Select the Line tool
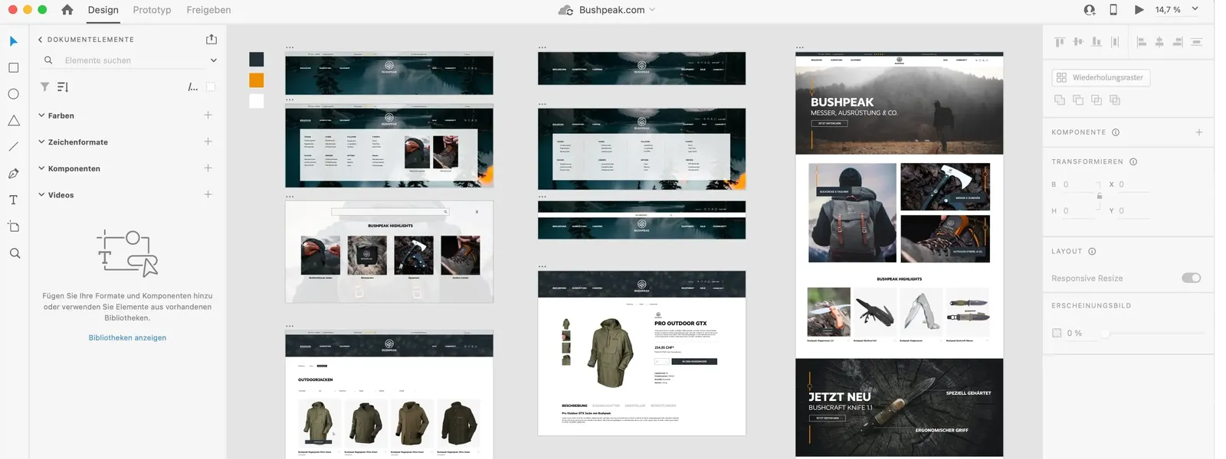 (x=14, y=147)
